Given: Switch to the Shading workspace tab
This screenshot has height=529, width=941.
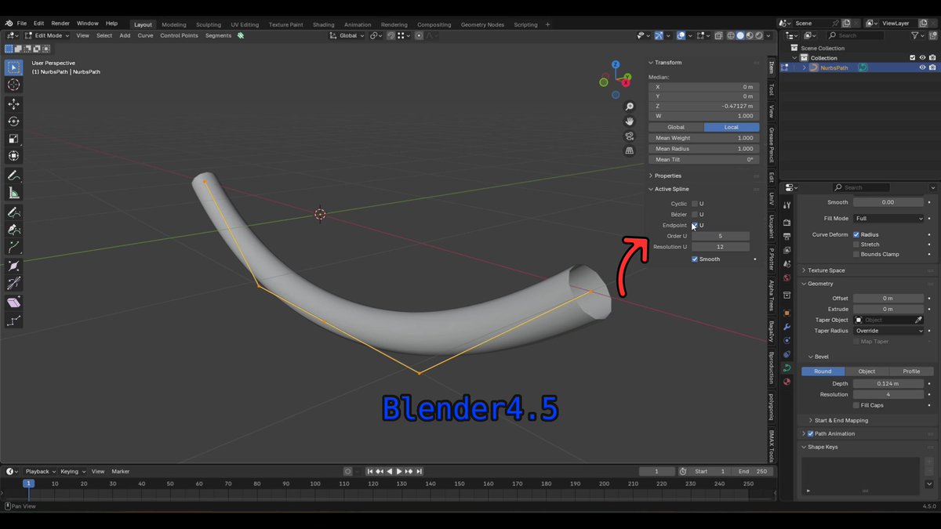Looking at the screenshot, I should click(323, 24).
